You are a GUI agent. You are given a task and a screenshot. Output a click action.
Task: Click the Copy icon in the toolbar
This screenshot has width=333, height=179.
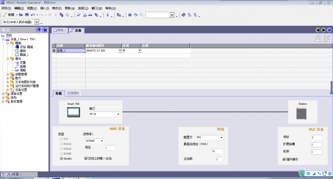click(61, 15)
